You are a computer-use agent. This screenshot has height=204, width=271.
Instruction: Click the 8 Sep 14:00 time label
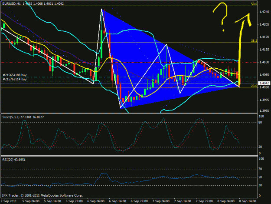[248, 201]
